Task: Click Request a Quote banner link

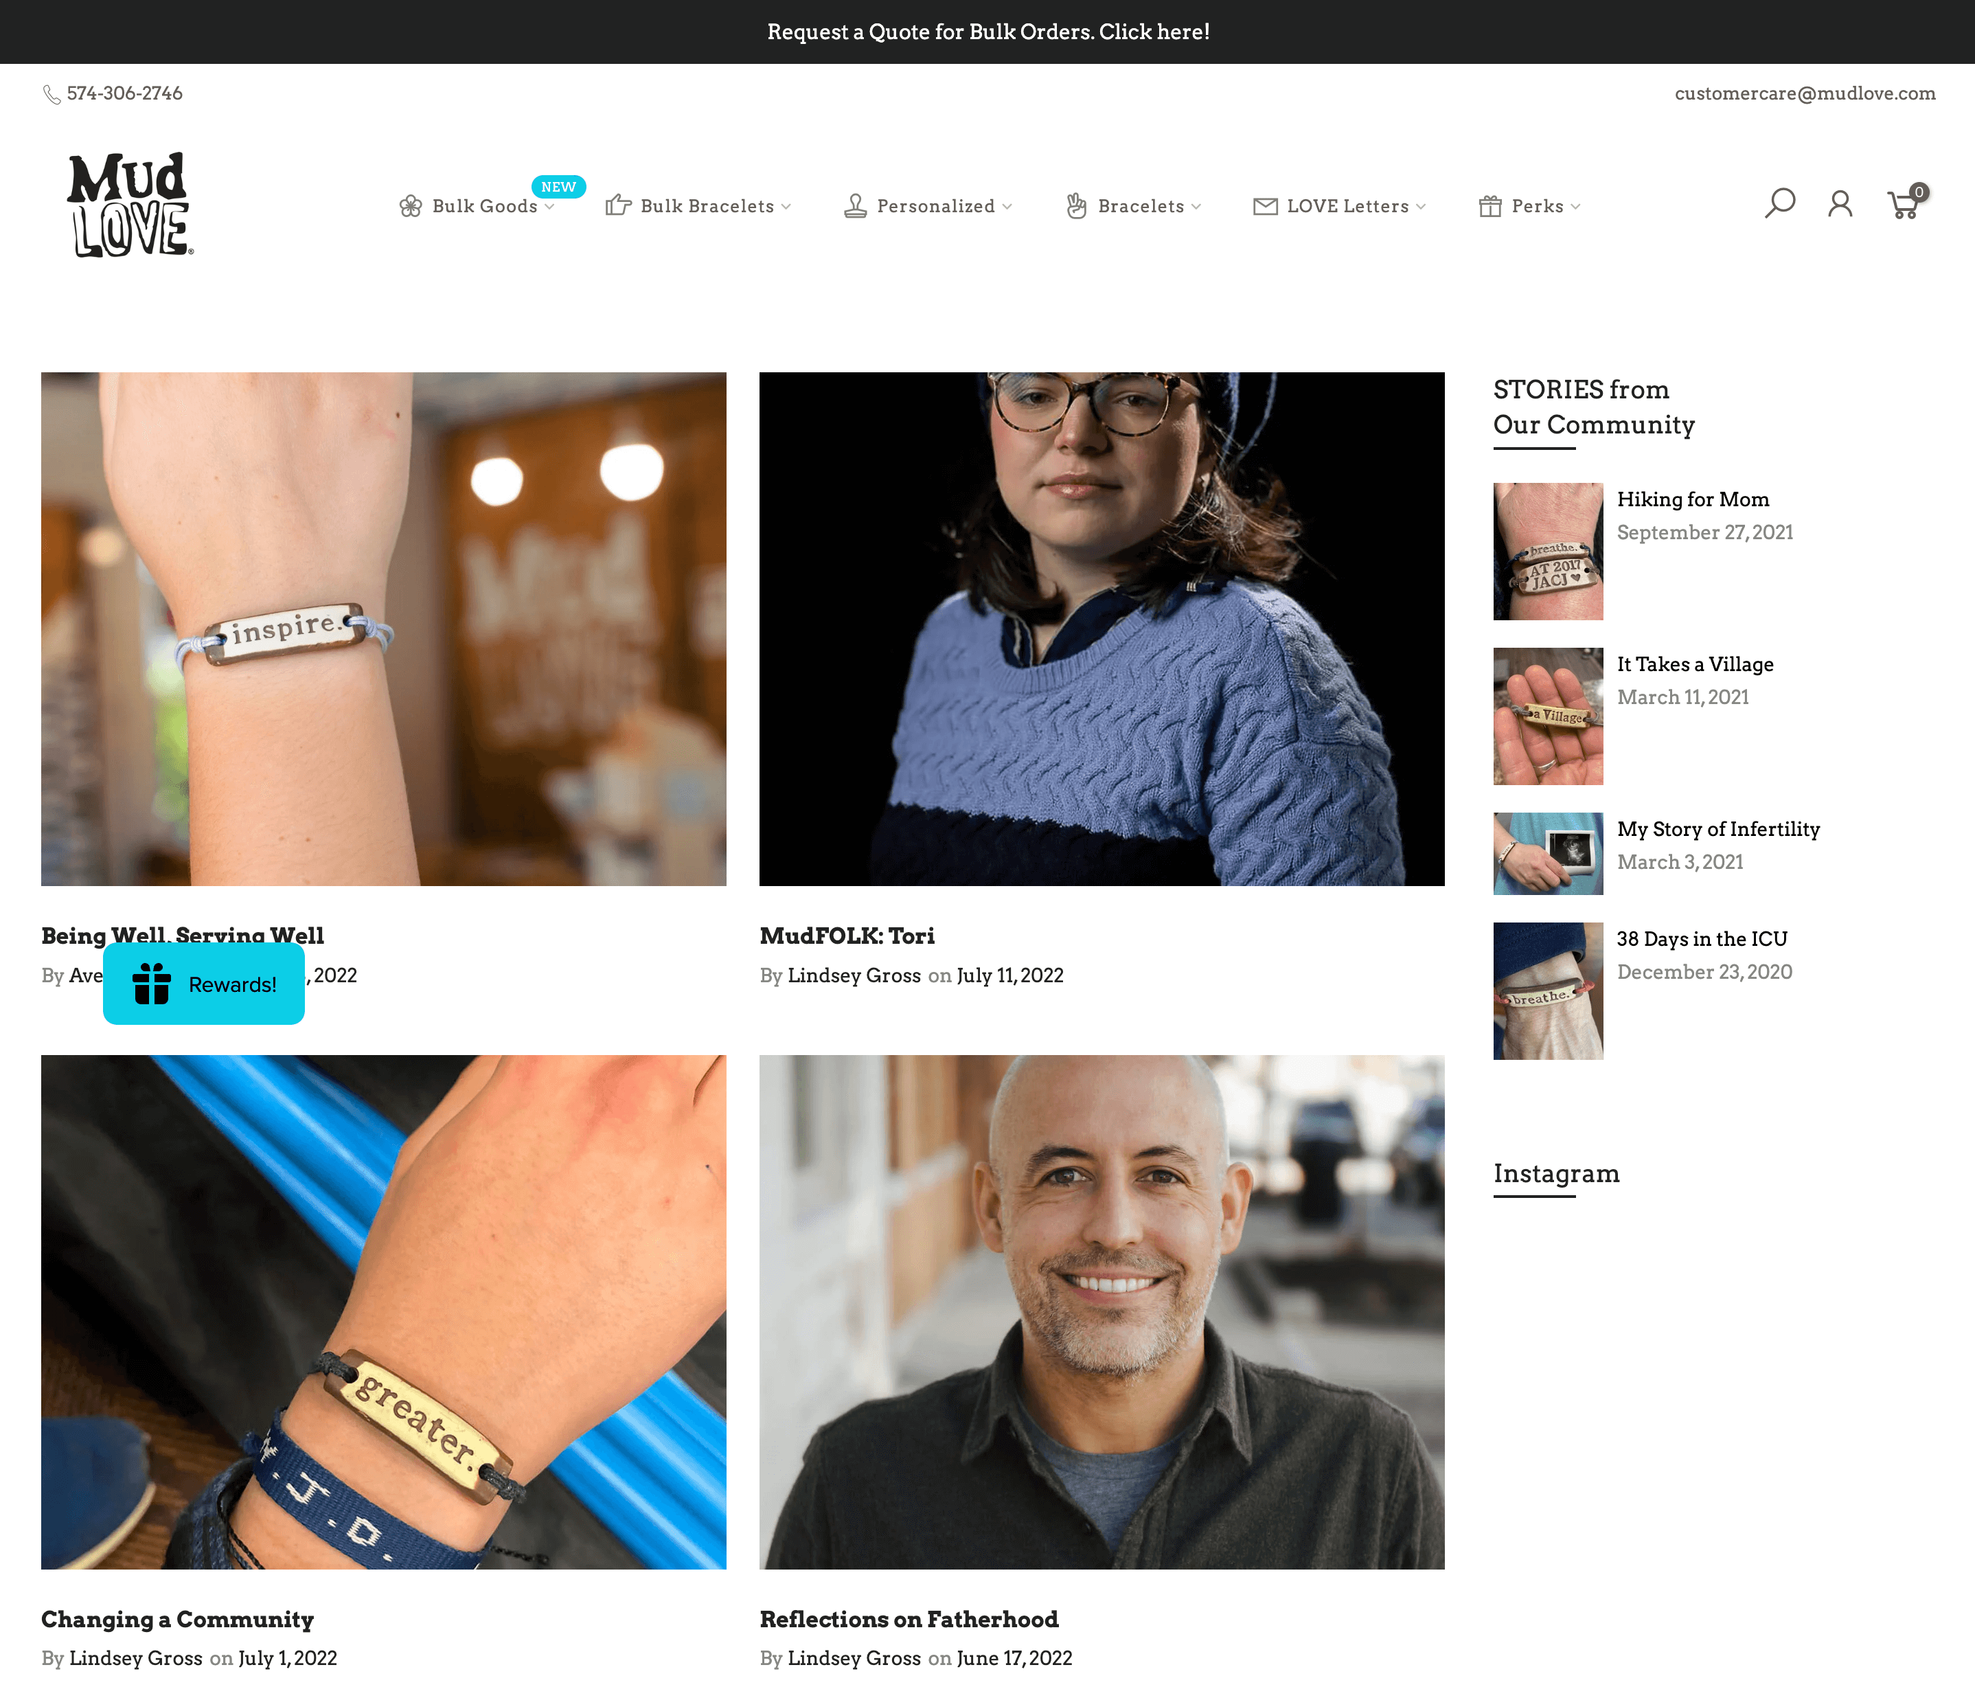Action: 986,30
